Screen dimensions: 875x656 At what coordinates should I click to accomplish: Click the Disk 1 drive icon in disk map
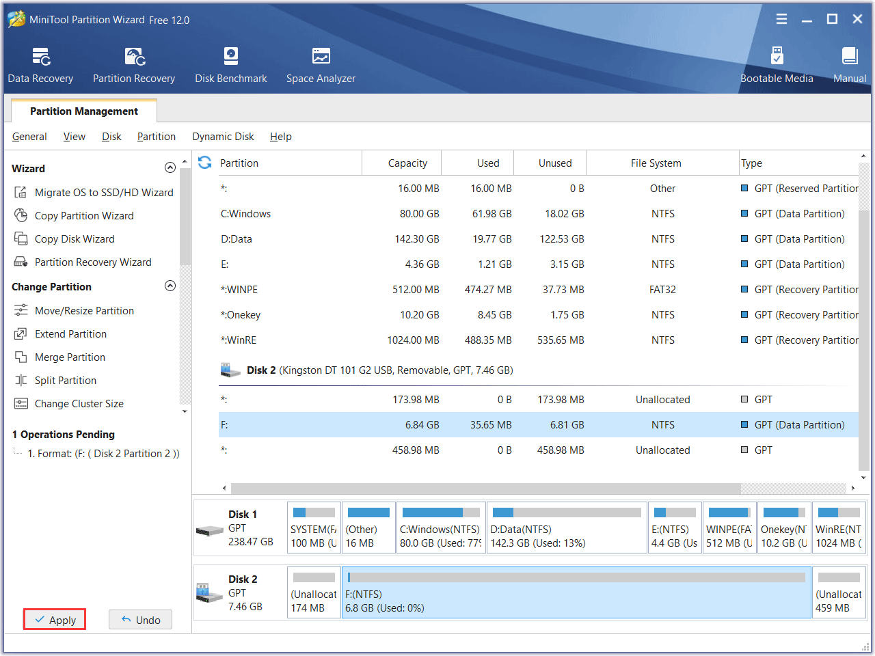(x=210, y=530)
